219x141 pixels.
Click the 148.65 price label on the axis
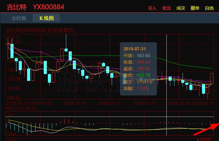click(14, 98)
